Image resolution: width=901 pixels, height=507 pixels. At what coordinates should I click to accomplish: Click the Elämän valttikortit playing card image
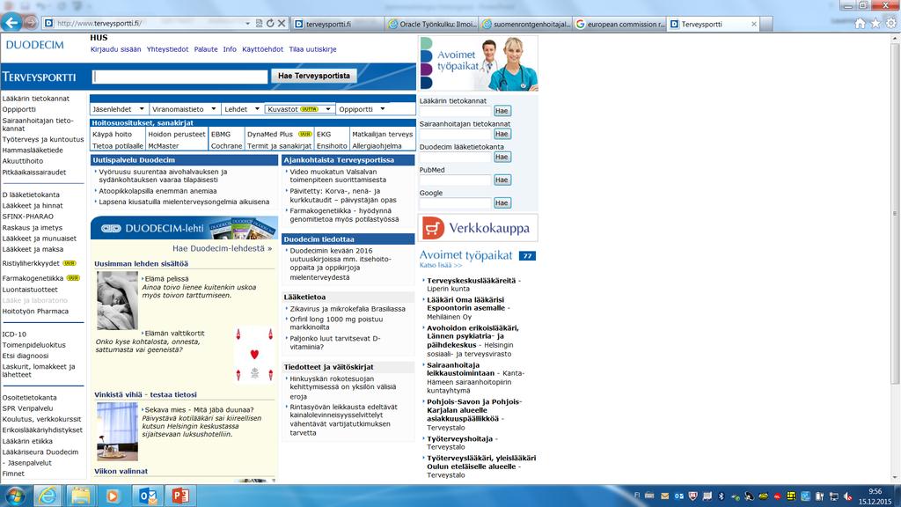pos(254,355)
